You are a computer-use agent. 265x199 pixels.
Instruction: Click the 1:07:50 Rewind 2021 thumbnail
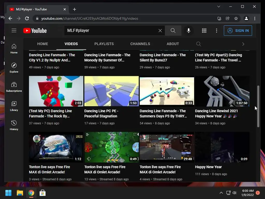[222, 91]
